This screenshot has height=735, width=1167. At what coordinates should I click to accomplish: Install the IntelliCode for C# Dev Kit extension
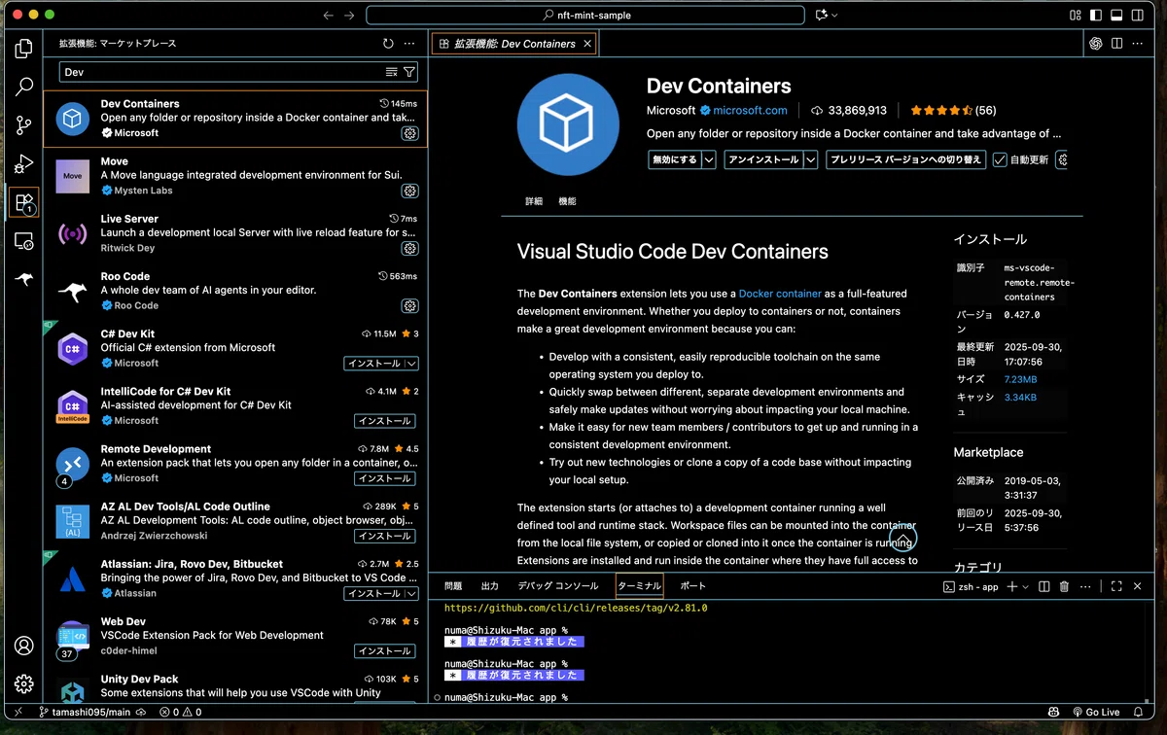point(384,421)
